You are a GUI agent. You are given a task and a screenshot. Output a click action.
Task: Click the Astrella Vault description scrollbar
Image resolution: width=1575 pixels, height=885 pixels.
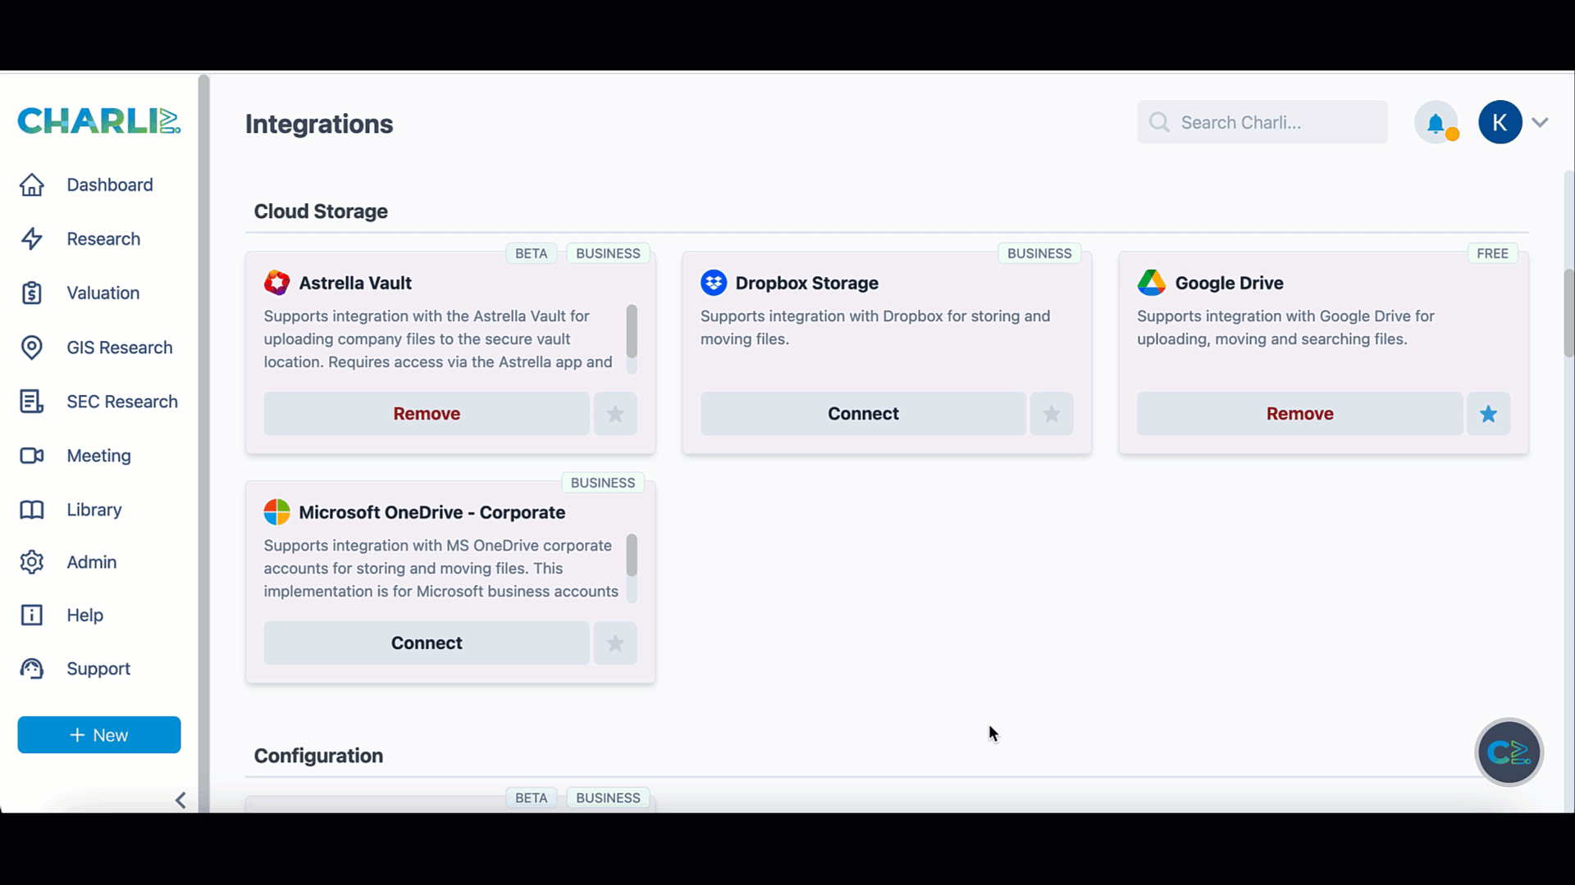click(x=632, y=332)
